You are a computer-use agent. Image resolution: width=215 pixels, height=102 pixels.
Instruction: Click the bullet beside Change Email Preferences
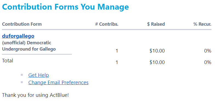[22, 82]
